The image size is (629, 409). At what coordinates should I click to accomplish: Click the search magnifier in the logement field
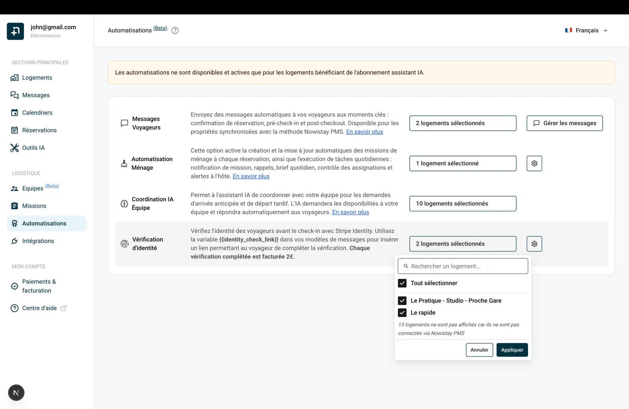pyautogui.click(x=406, y=266)
